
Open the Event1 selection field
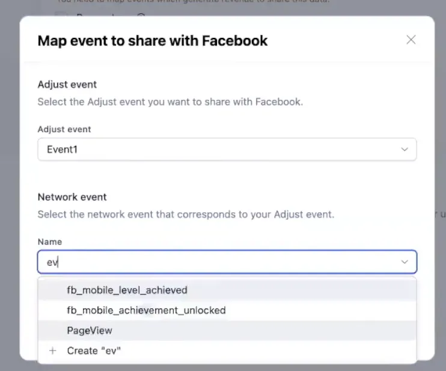pos(216,150)
